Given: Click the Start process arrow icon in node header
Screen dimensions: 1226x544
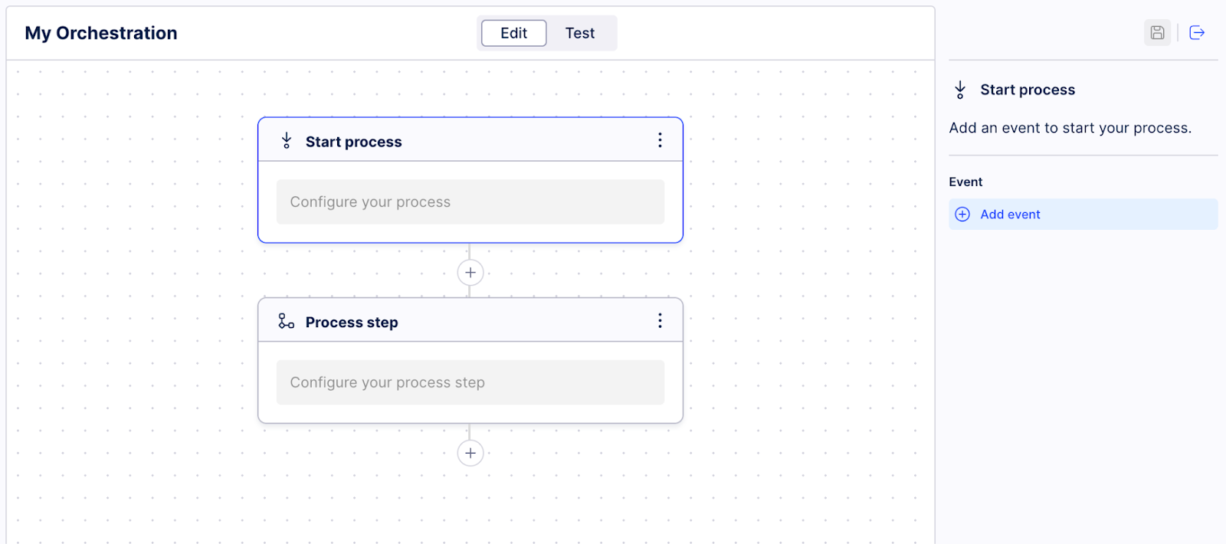Looking at the screenshot, I should click(286, 140).
